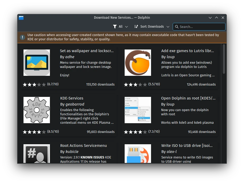
Task: Open the Lutris otter logo thumbnail
Action: point(138,63)
